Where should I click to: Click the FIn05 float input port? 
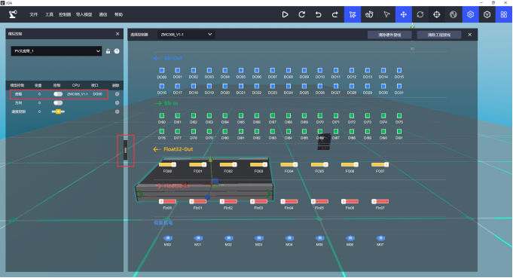coord(319,201)
